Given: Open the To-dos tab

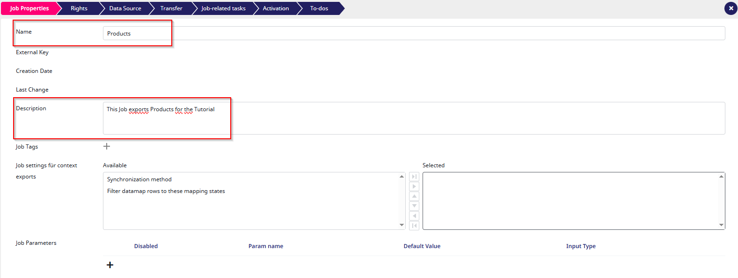Looking at the screenshot, I should click(319, 8).
